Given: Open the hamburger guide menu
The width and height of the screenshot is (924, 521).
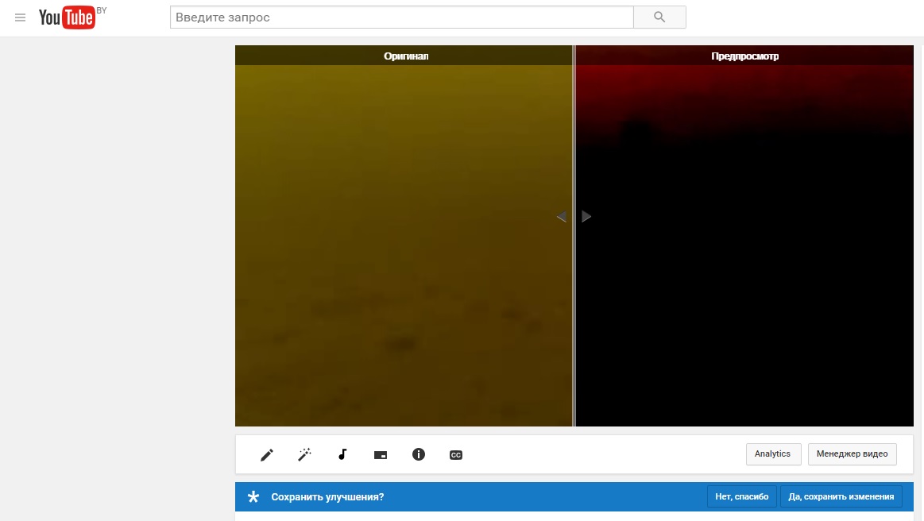Looking at the screenshot, I should click(x=21, y=17).
